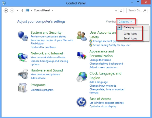Click Set up Family Safety for any user

point(111,45)
